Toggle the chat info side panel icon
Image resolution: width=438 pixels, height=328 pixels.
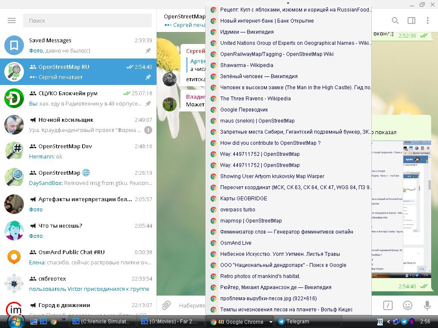coord(411,20)
